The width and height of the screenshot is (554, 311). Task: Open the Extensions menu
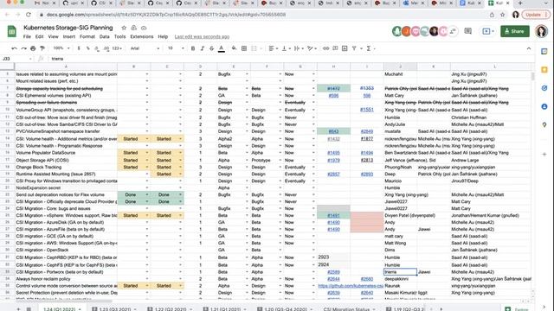[x=142, y=36]
